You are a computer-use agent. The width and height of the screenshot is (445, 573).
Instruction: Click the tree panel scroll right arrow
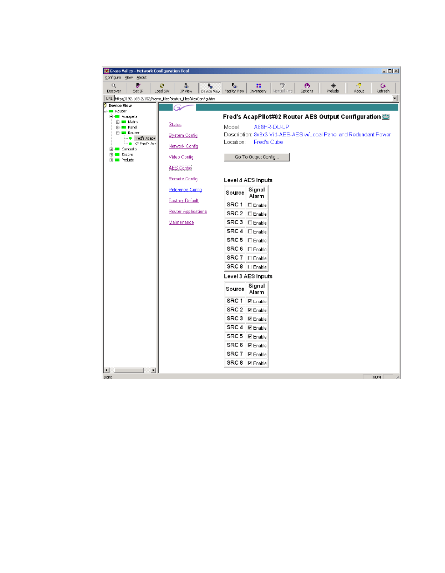(153, 370)
